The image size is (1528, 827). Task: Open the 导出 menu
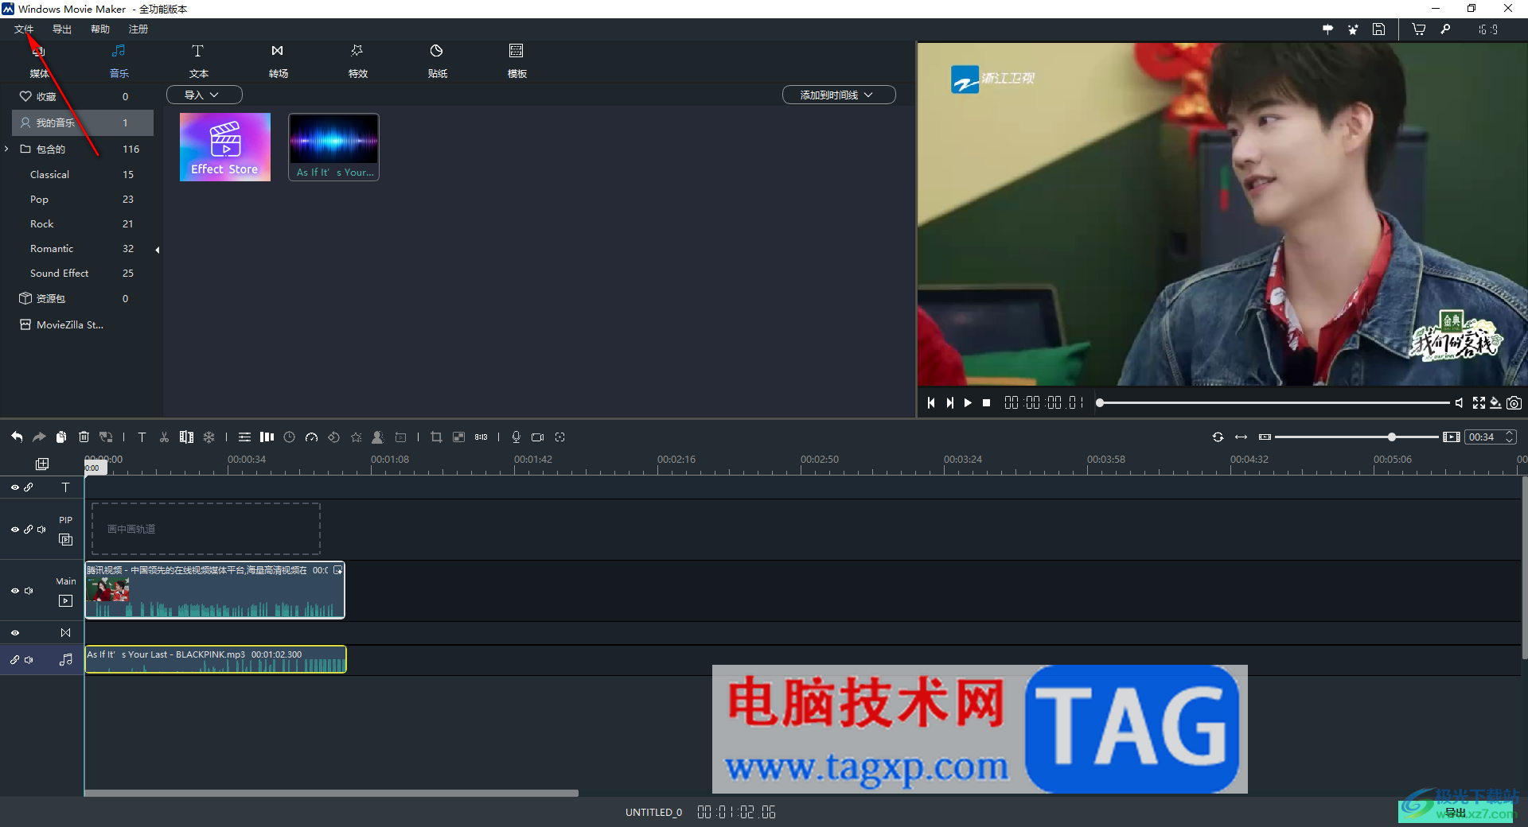tap(62, 29)
